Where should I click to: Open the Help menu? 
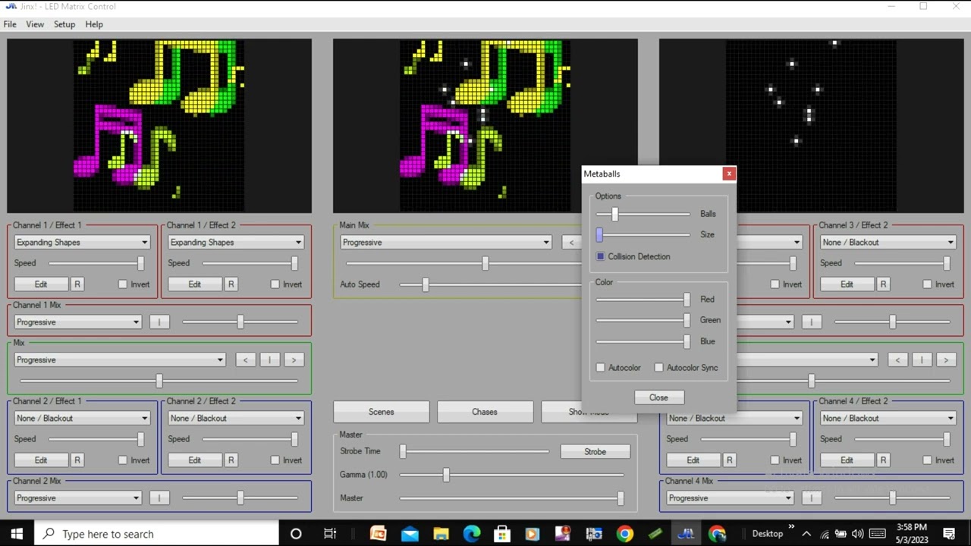(x=94, y=24)
